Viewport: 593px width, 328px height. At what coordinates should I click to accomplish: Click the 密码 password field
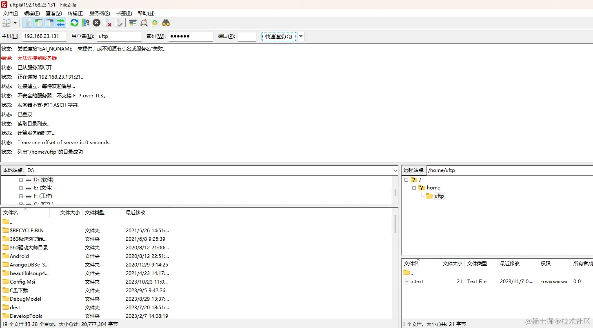191,36
